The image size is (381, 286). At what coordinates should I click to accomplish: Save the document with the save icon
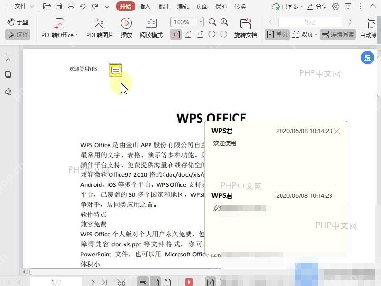(59, 6)
